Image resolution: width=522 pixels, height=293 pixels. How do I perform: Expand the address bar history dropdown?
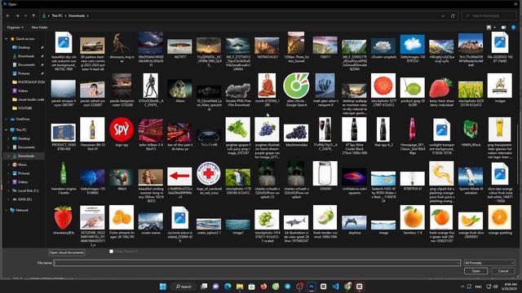(x=443, y=15)
